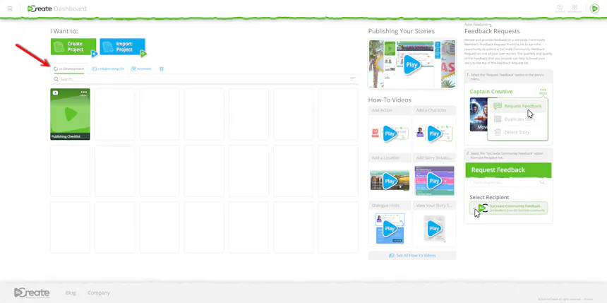Switch to the Collaborating On tab

pyautogui.click(x=108, y=69)
